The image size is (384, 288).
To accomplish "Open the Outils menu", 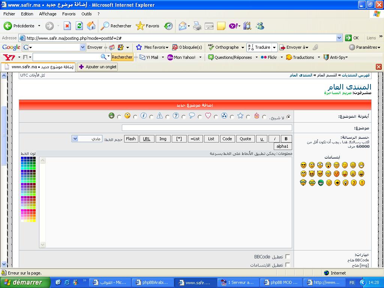I will (86, 14).
